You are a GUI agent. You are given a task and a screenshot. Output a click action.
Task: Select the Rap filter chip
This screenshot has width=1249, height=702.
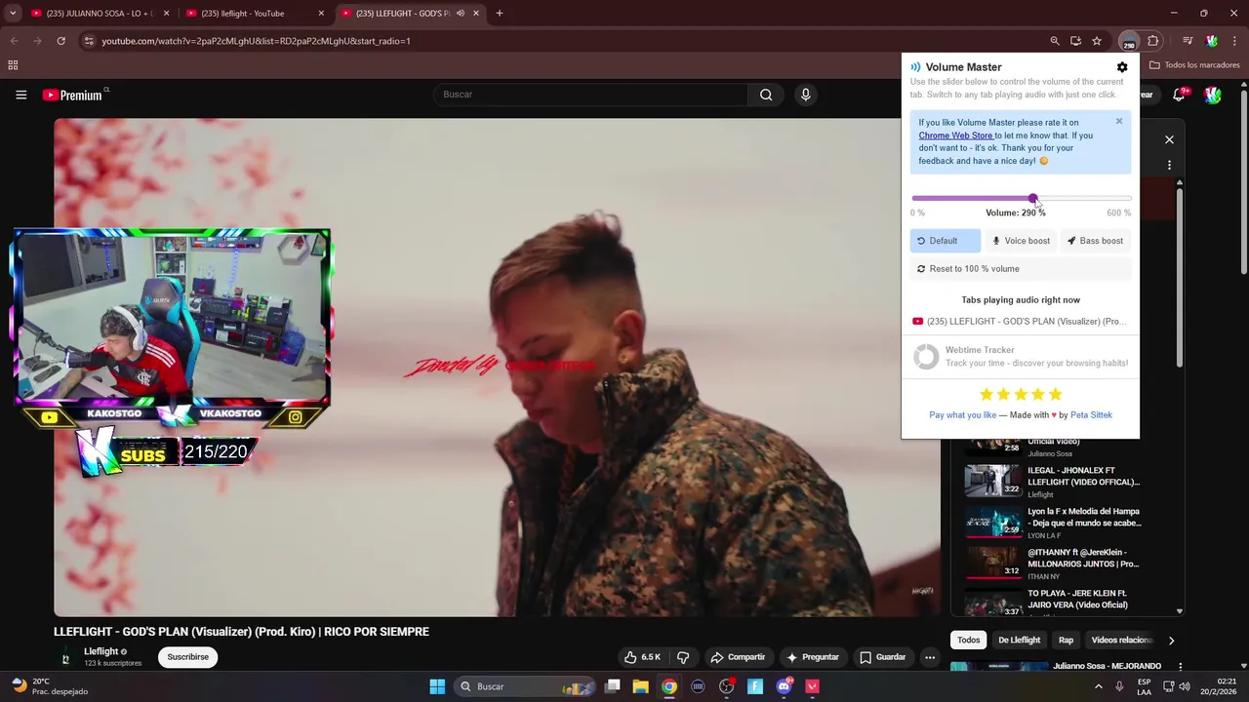click(1066, 641)
